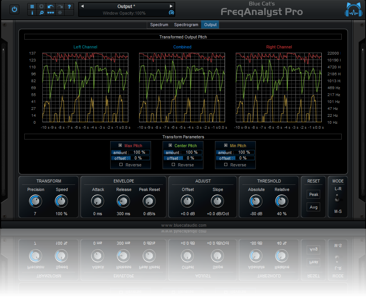Image resolution: width=366 pixels, height=297 pixels.
Task: Open the main menu hamburger icon
Action: (32, 7)
